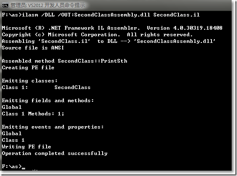Click the final 'F:\as>' prompt with cursor
Image resolution: width=237 pixels, height=176 pixels.
click(14, 167)
